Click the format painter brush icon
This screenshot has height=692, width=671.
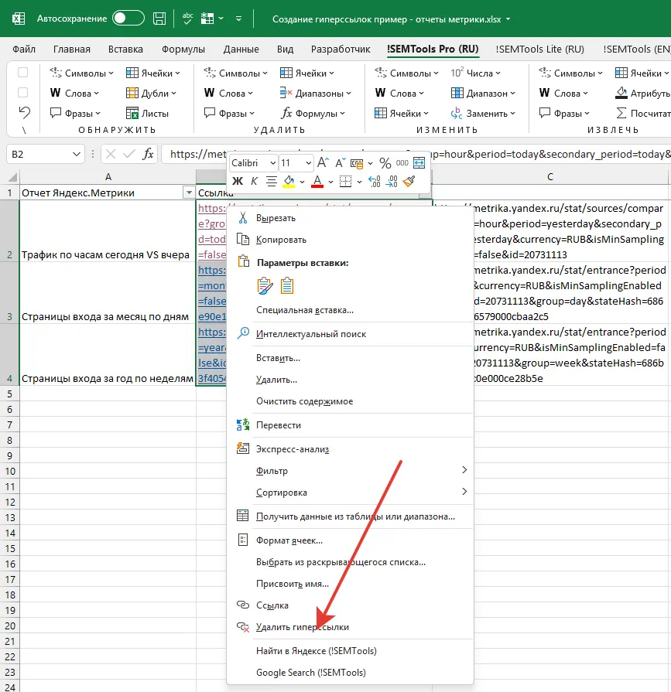point(409,181)
